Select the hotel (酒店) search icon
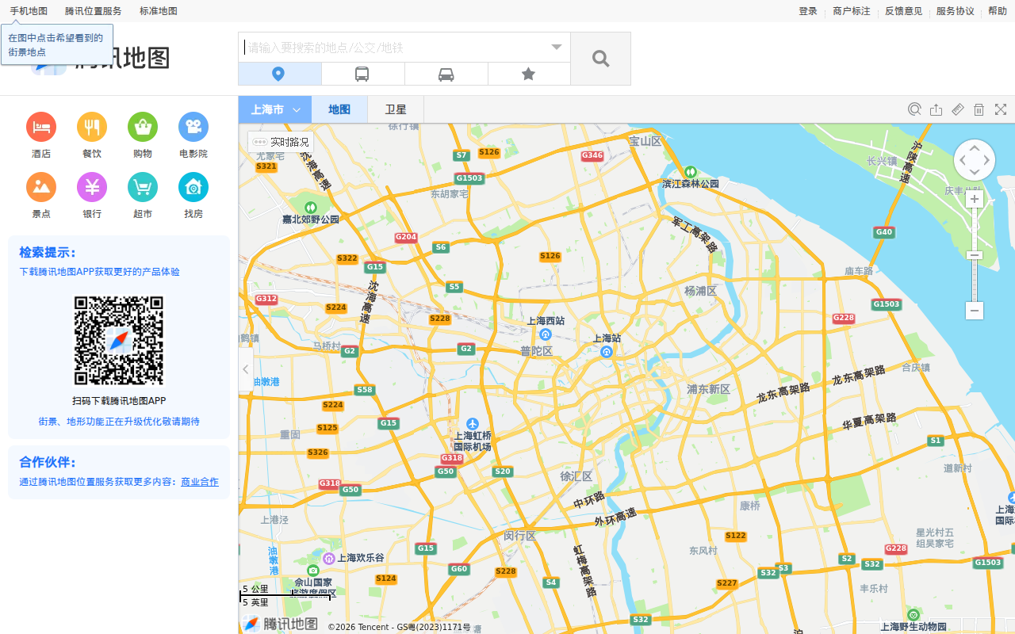The height and width of the screenshot is (634, 1015). pyautogui.click(x=40, y=127)
